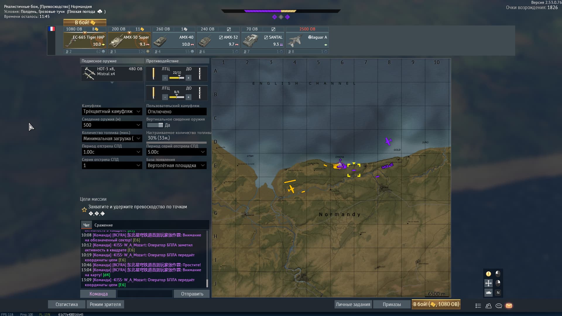
Task: Click the yellow exclamation map ping icon
Action: (488, 274)
